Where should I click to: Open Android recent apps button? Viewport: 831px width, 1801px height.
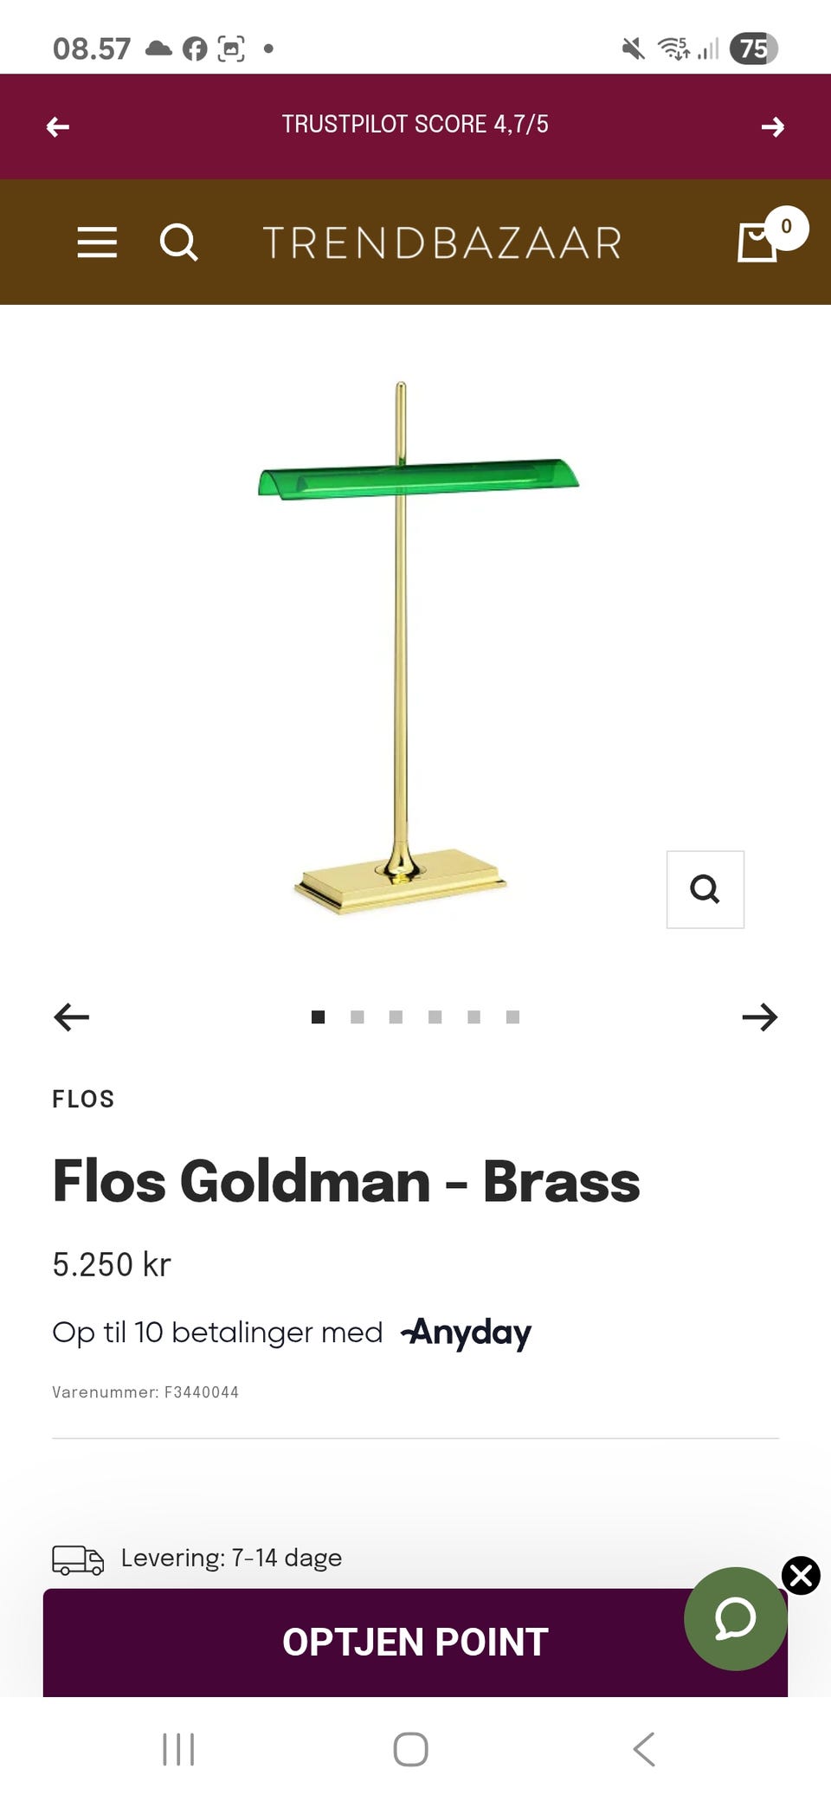(178, 1749)
